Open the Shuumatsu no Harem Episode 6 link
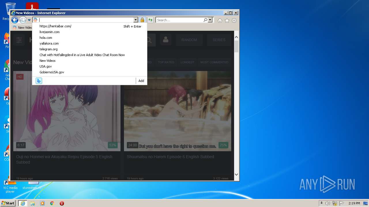The image size is (369, 207). pyautogui.click(x=170, y=157)
